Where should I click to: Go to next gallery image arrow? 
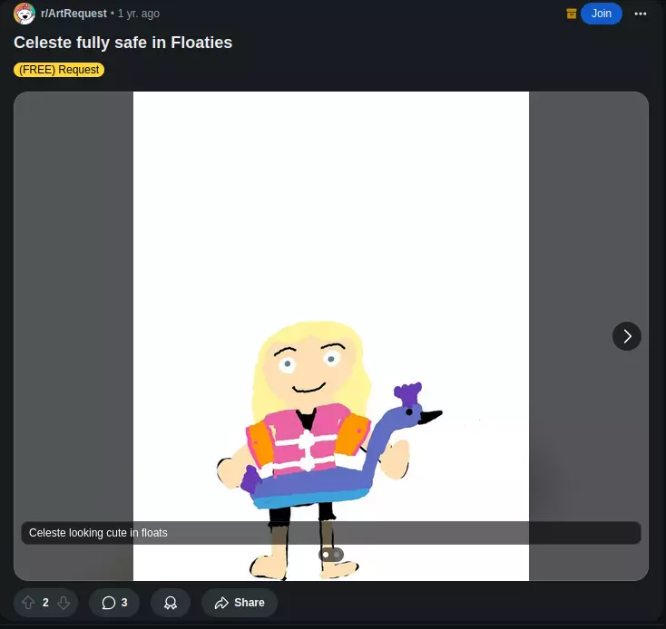626,336
